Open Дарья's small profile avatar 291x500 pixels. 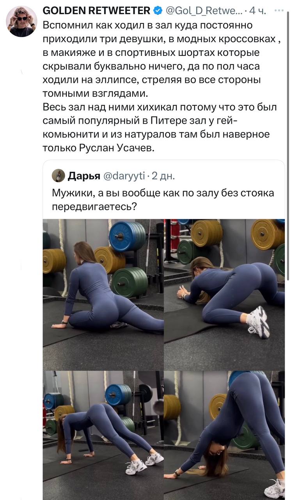[x=58, y=176]
